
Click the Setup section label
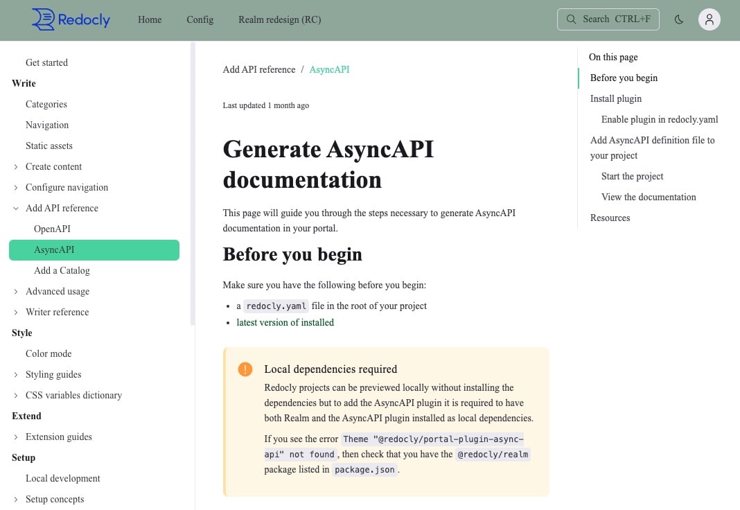(24, 457)
